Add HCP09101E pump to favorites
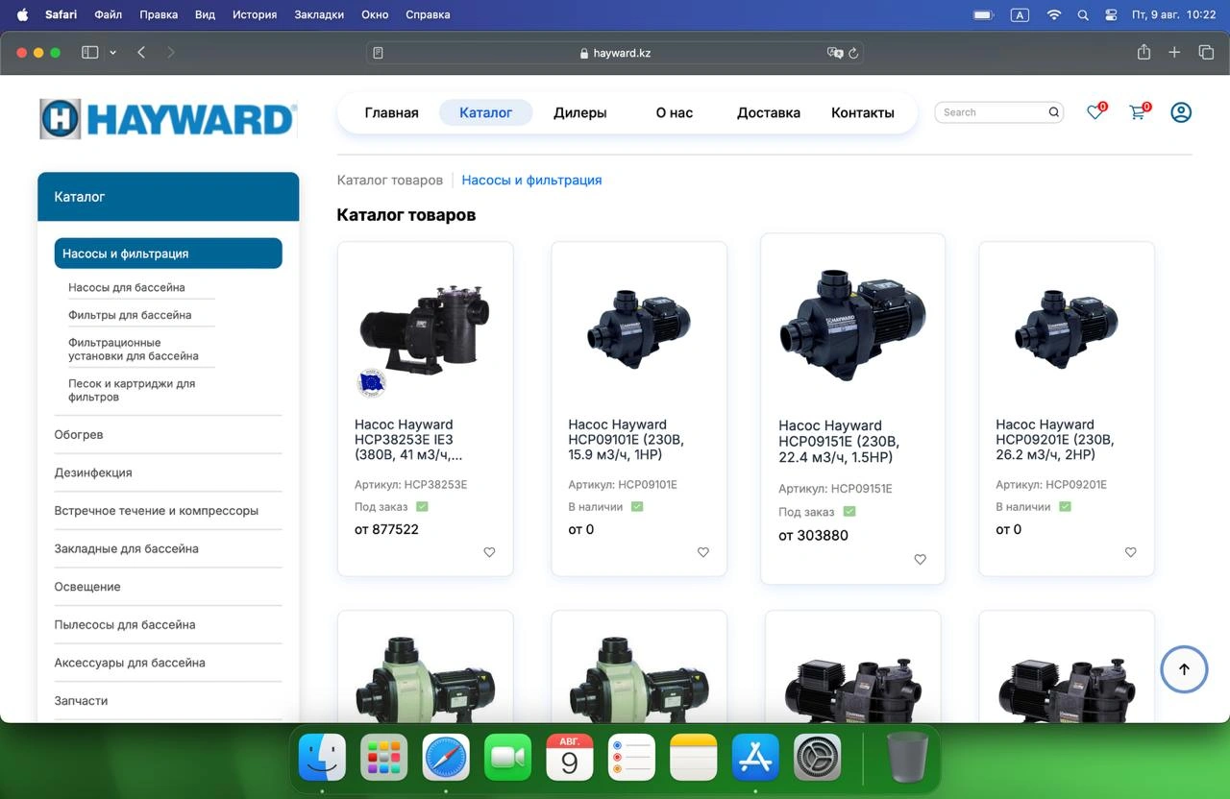 coord(702,552)
